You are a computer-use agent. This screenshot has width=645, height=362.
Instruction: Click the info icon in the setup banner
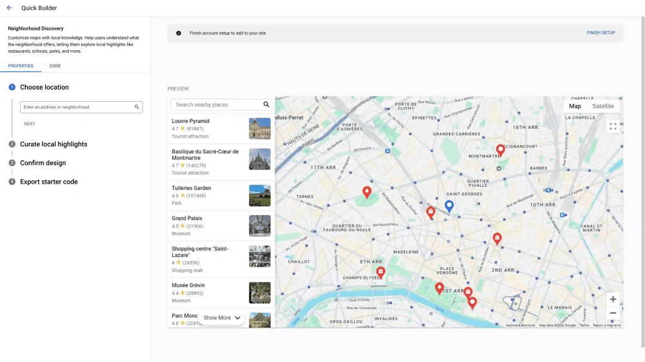pos(179,33)
